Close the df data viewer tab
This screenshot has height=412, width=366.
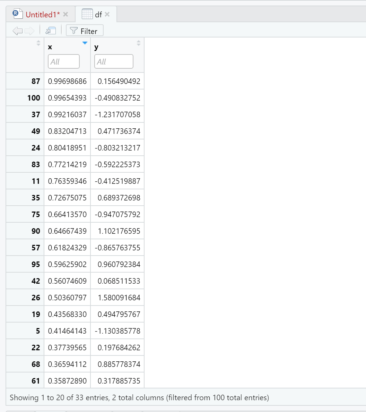pyautogui.click(x=107, y=14)
